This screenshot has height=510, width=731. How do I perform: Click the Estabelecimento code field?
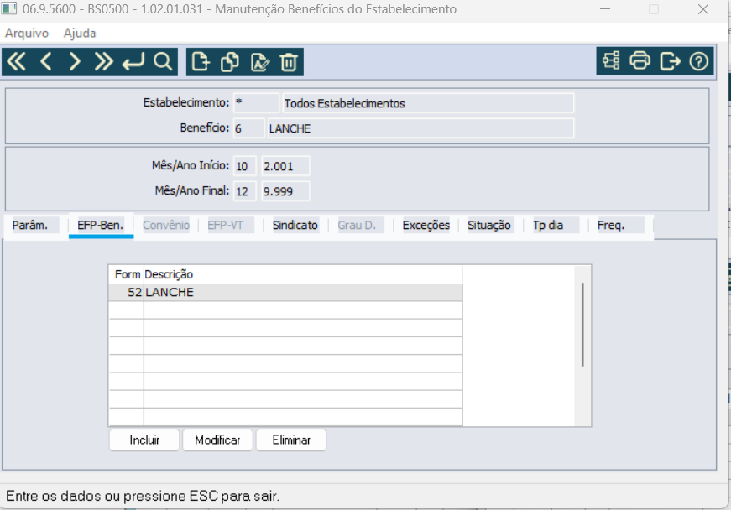coord(256,102)
